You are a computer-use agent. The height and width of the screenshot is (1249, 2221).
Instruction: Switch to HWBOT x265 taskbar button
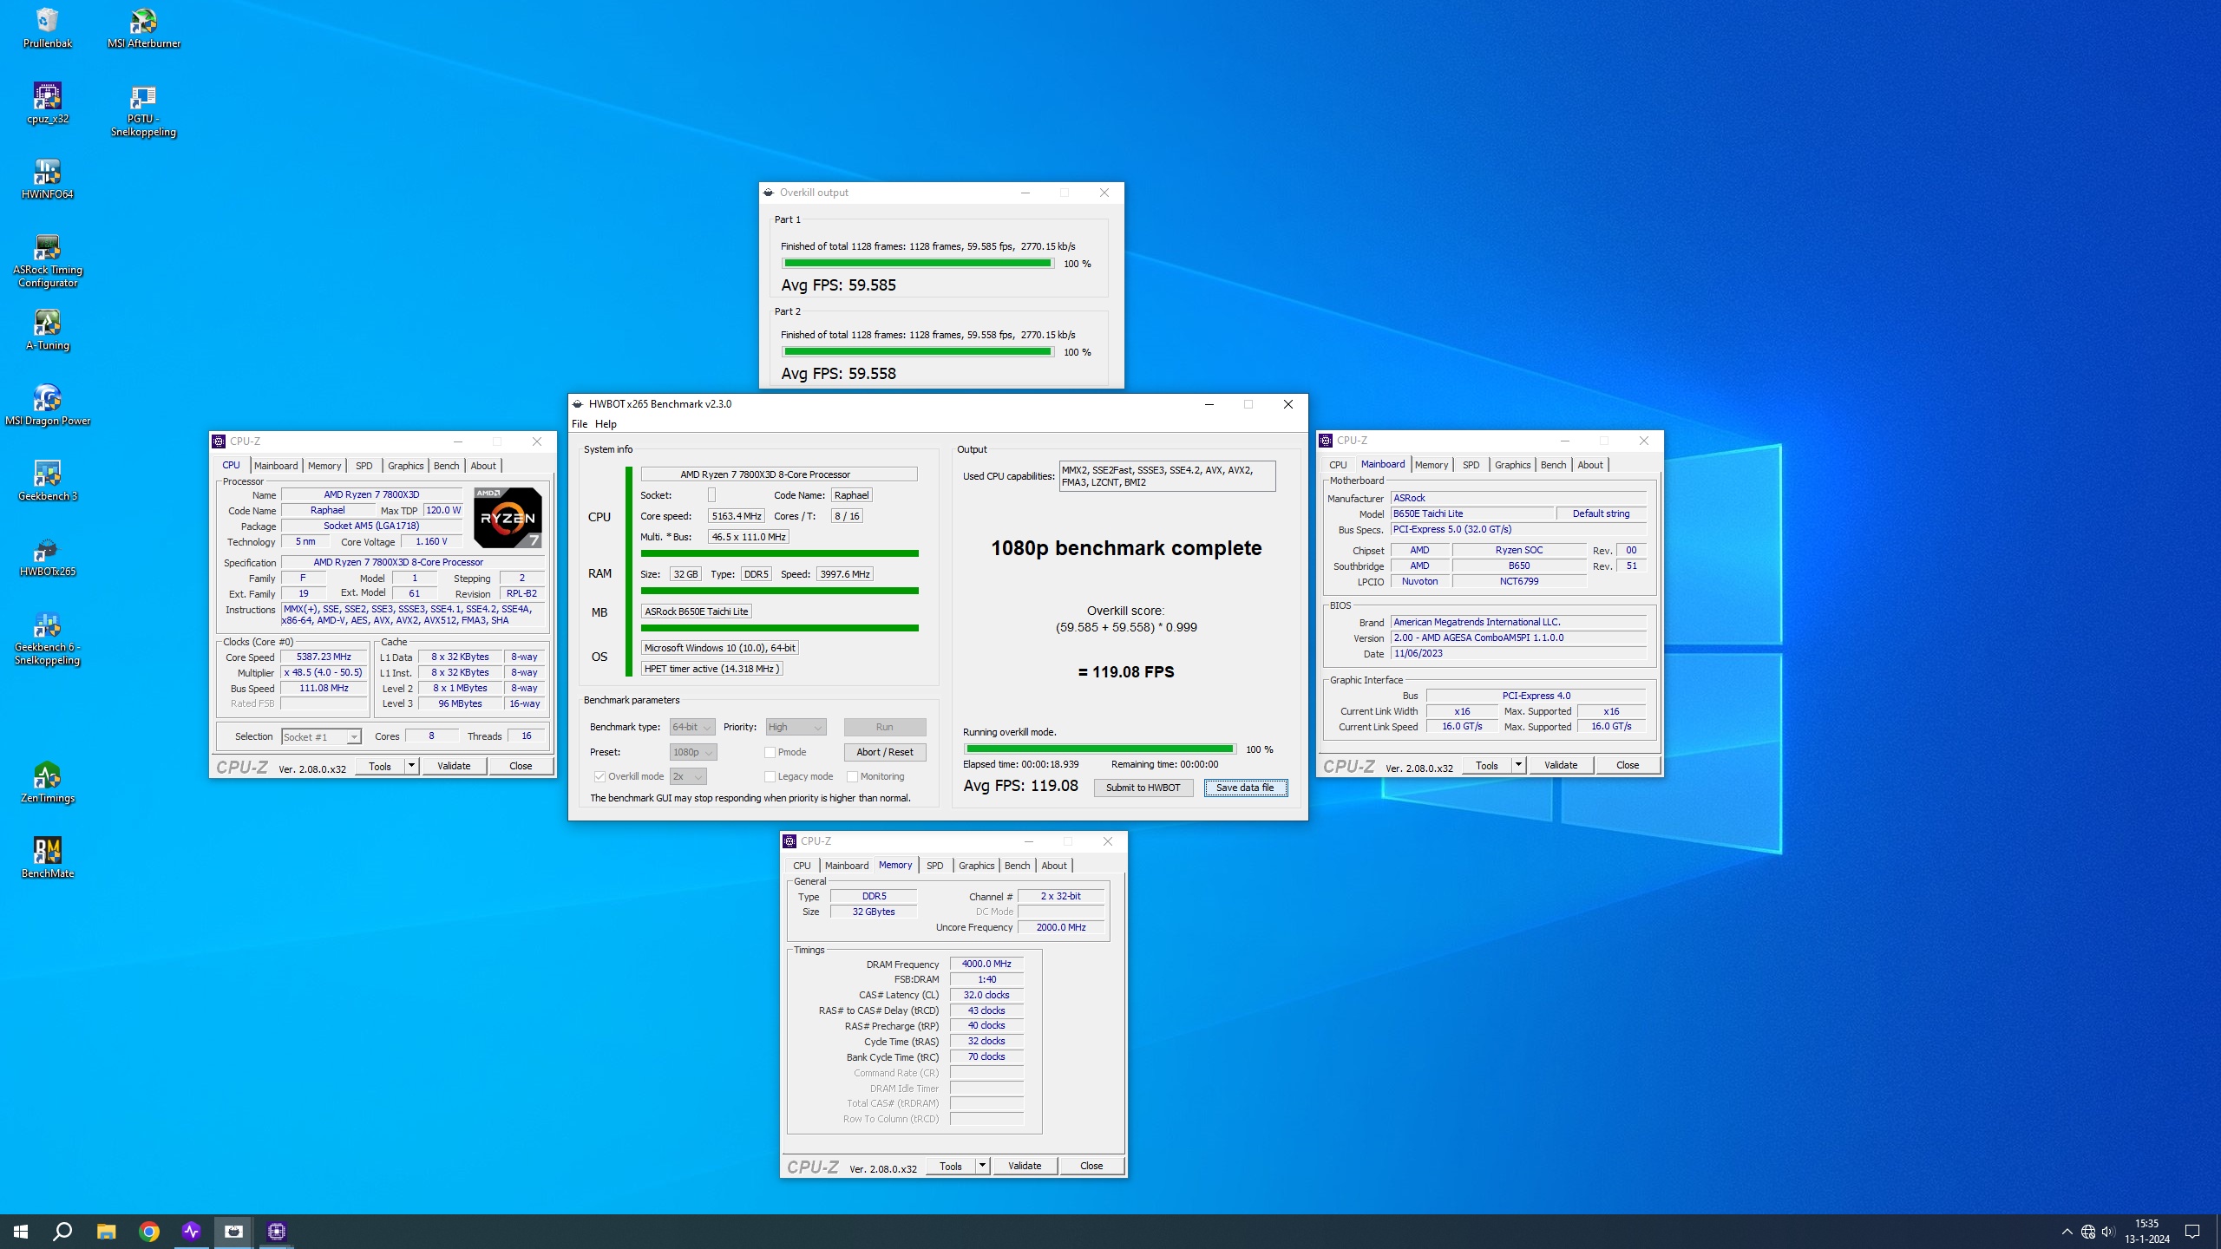point(234,1232)
